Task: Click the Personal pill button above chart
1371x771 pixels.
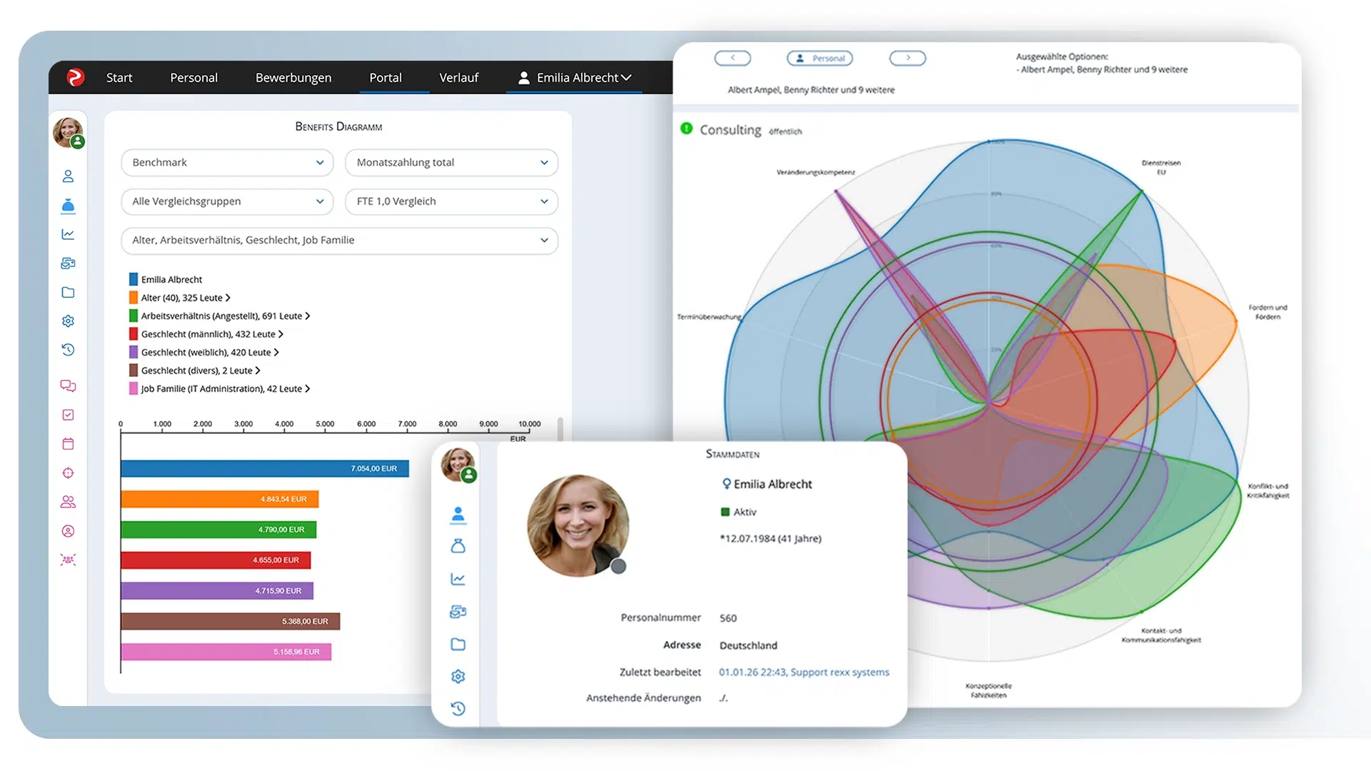Action: click(820, 59)
